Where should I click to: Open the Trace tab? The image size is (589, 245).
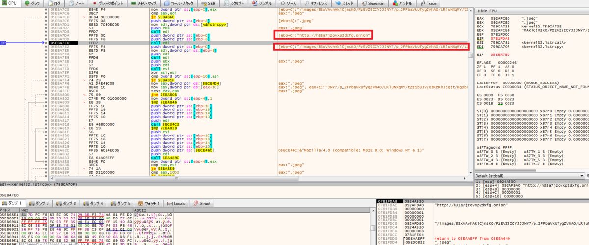click(429, 3)
